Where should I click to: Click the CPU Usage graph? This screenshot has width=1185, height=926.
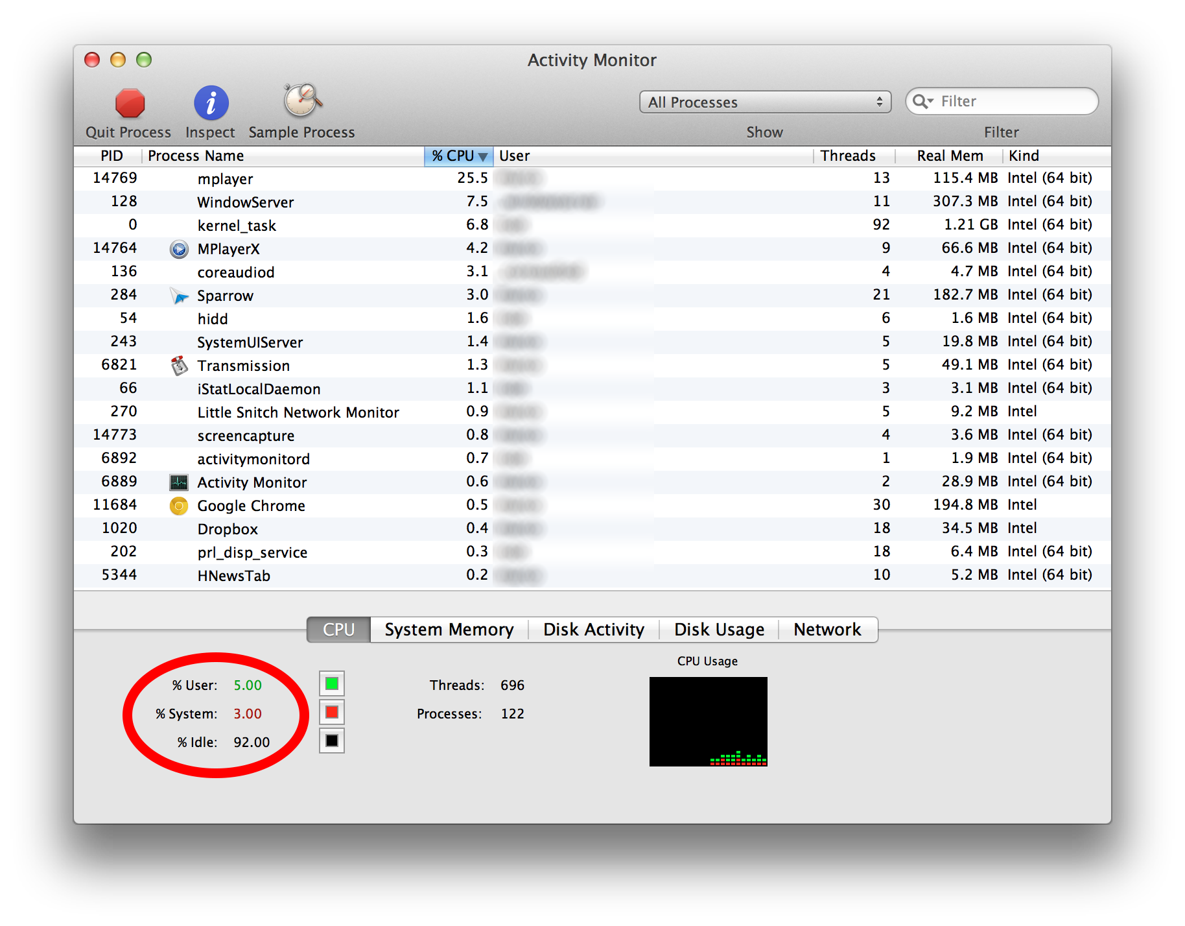click(709, 722)
